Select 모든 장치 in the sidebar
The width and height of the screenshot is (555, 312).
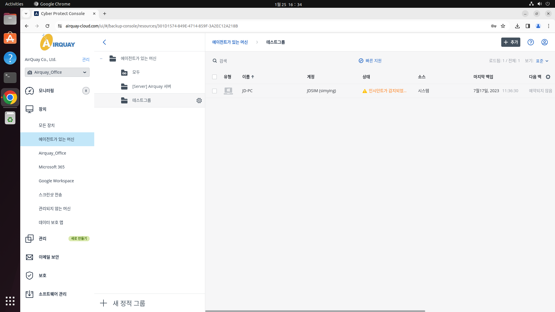pos(47,125)
